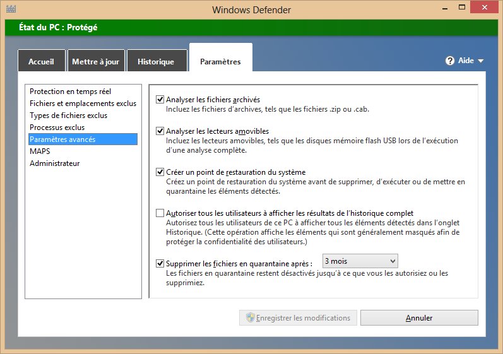Uncheck Analyser les lecteurs amovibles
This screenshot has height=354, width=503.
[x=160, y=131]
